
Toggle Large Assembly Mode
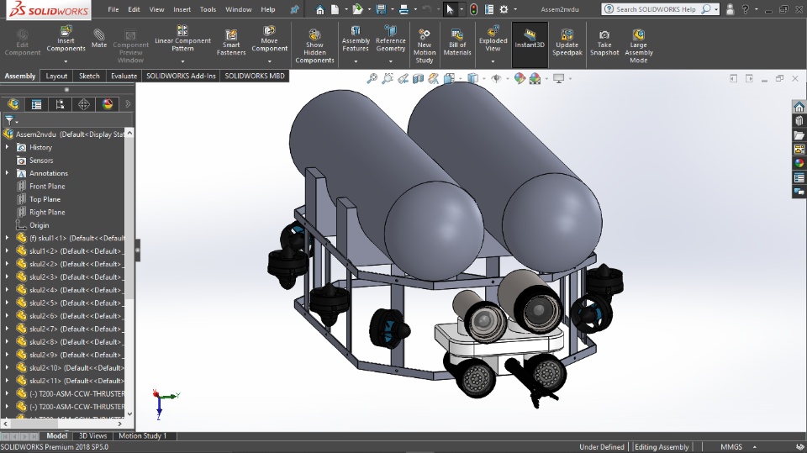pyautogui.click(x=639, y=45)
